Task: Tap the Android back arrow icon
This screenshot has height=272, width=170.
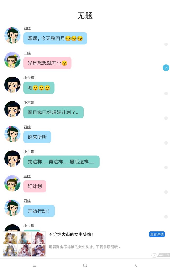Action: pos(136,265)
